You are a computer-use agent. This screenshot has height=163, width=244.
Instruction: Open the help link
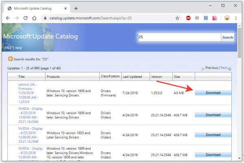point(19,48)
